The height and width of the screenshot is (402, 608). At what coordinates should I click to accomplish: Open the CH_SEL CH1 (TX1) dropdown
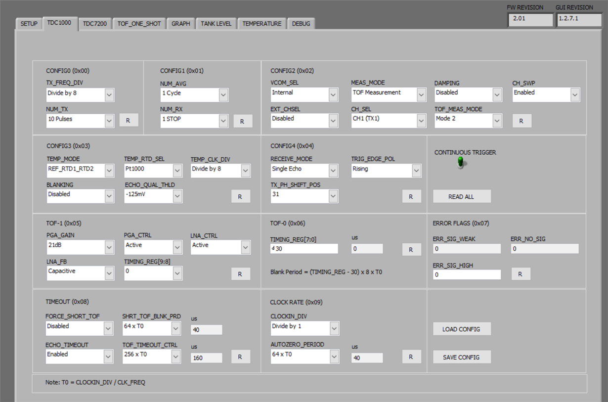tap(389, 121)
